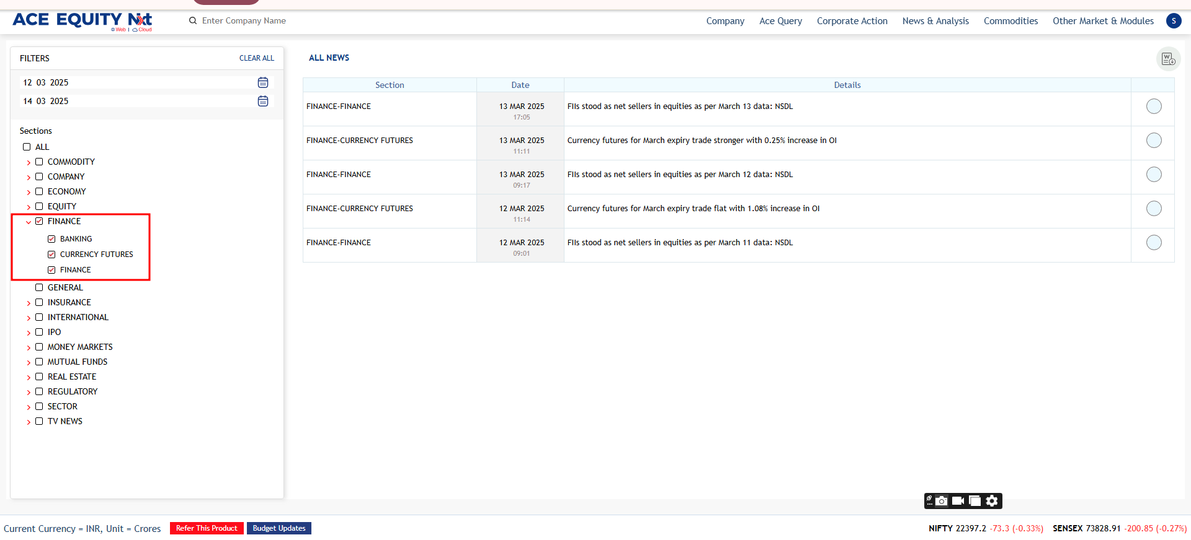Click the user profile avatar S
1191x540 pixels.
[x=1173, y=21]
